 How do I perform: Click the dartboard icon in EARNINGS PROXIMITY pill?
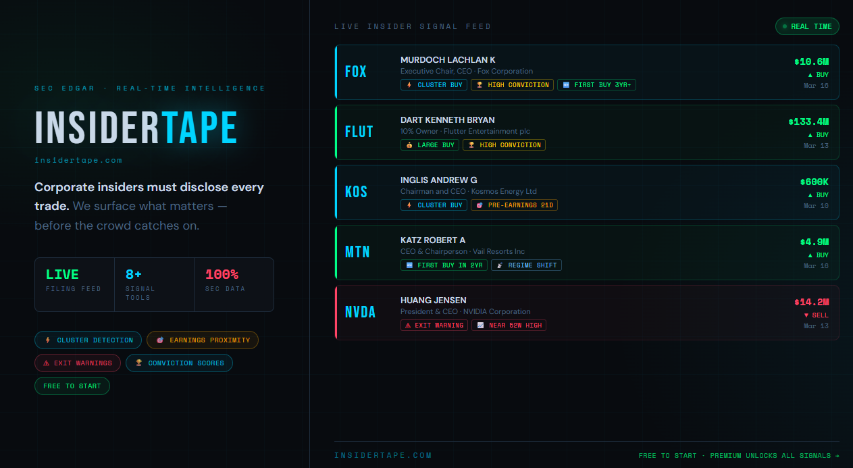159,340
